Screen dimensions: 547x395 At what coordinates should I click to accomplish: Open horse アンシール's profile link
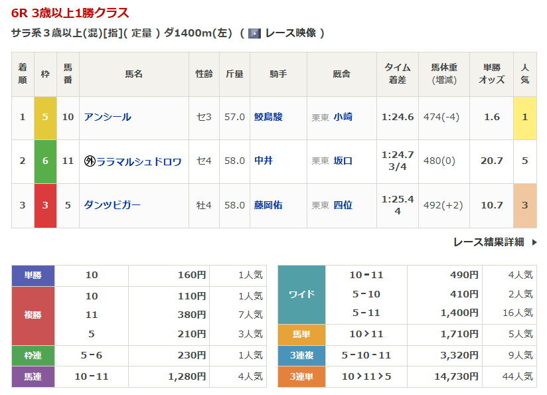108,117
